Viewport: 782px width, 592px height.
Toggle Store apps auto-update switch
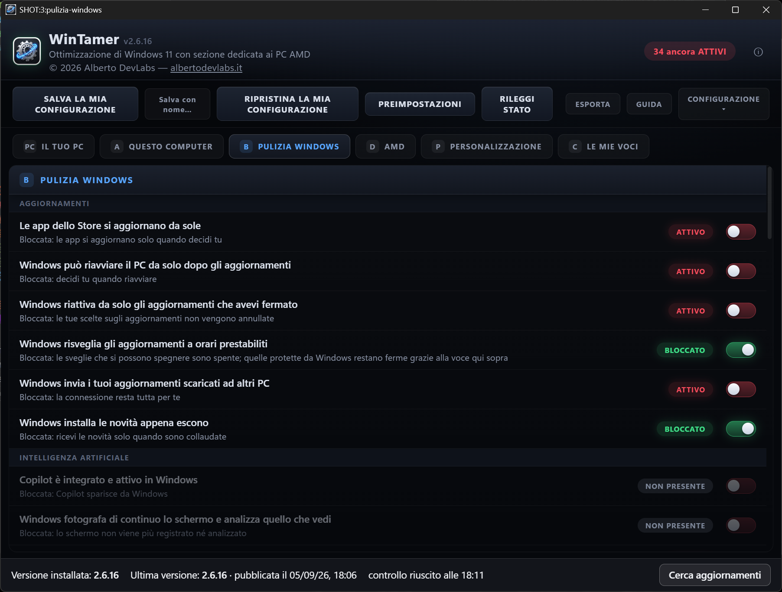pyautogui.click(x=741, y=232)
